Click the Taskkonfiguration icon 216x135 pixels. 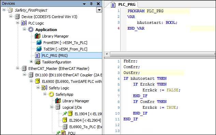pos(38,62)
